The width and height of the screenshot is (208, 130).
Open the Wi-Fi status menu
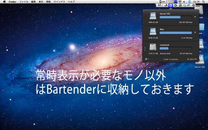(x=180, y=2)
